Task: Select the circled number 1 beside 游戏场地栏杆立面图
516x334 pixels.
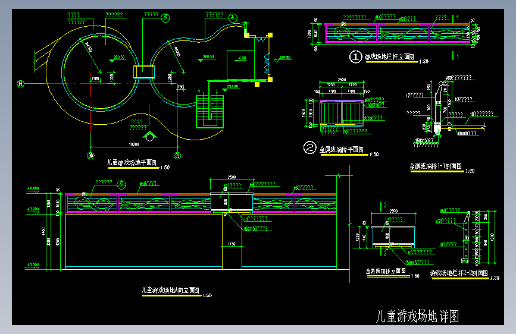Action: pyautogui.click(x=355, y=57)
